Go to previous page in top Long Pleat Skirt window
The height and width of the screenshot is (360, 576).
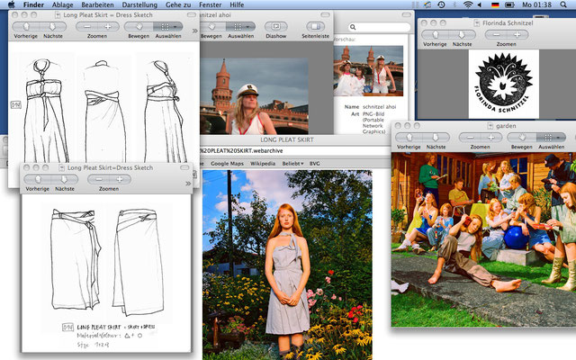click(x=26, y=27)
